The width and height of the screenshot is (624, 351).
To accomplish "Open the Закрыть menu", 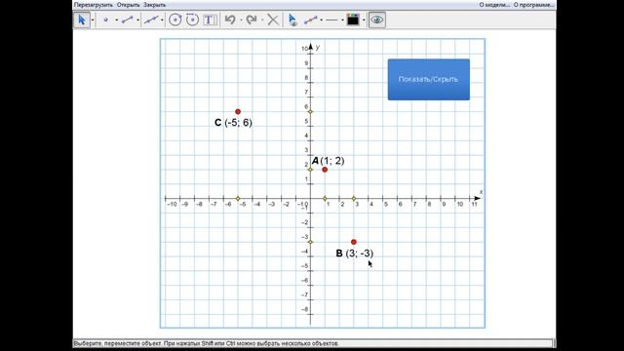I will point(154,5).
